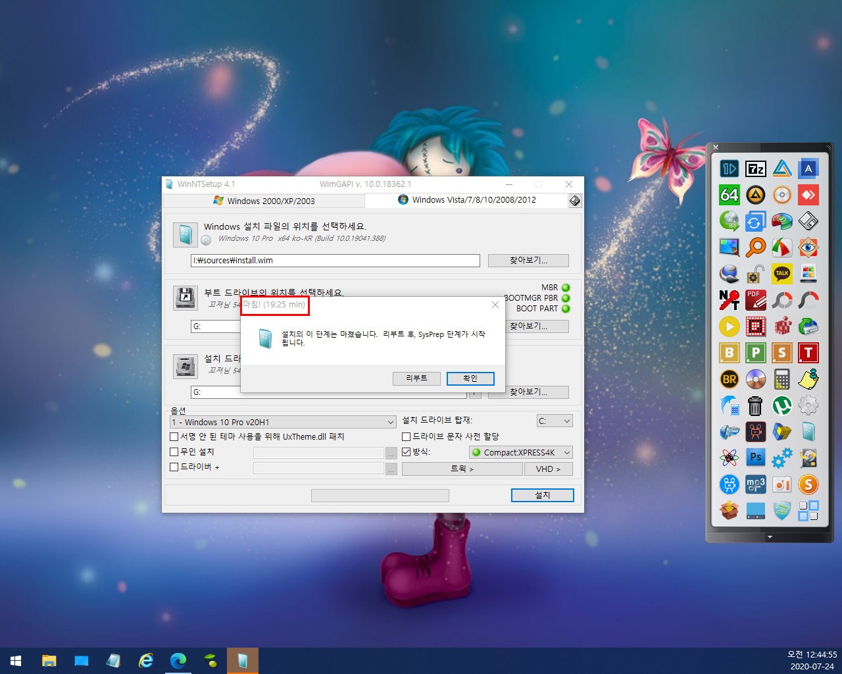Image resolution: width=842 pixels, height=674 pixels.
Task: Select the Windows Vista/7/8/10/2008/2012 tab
Action: click(466, 200)
